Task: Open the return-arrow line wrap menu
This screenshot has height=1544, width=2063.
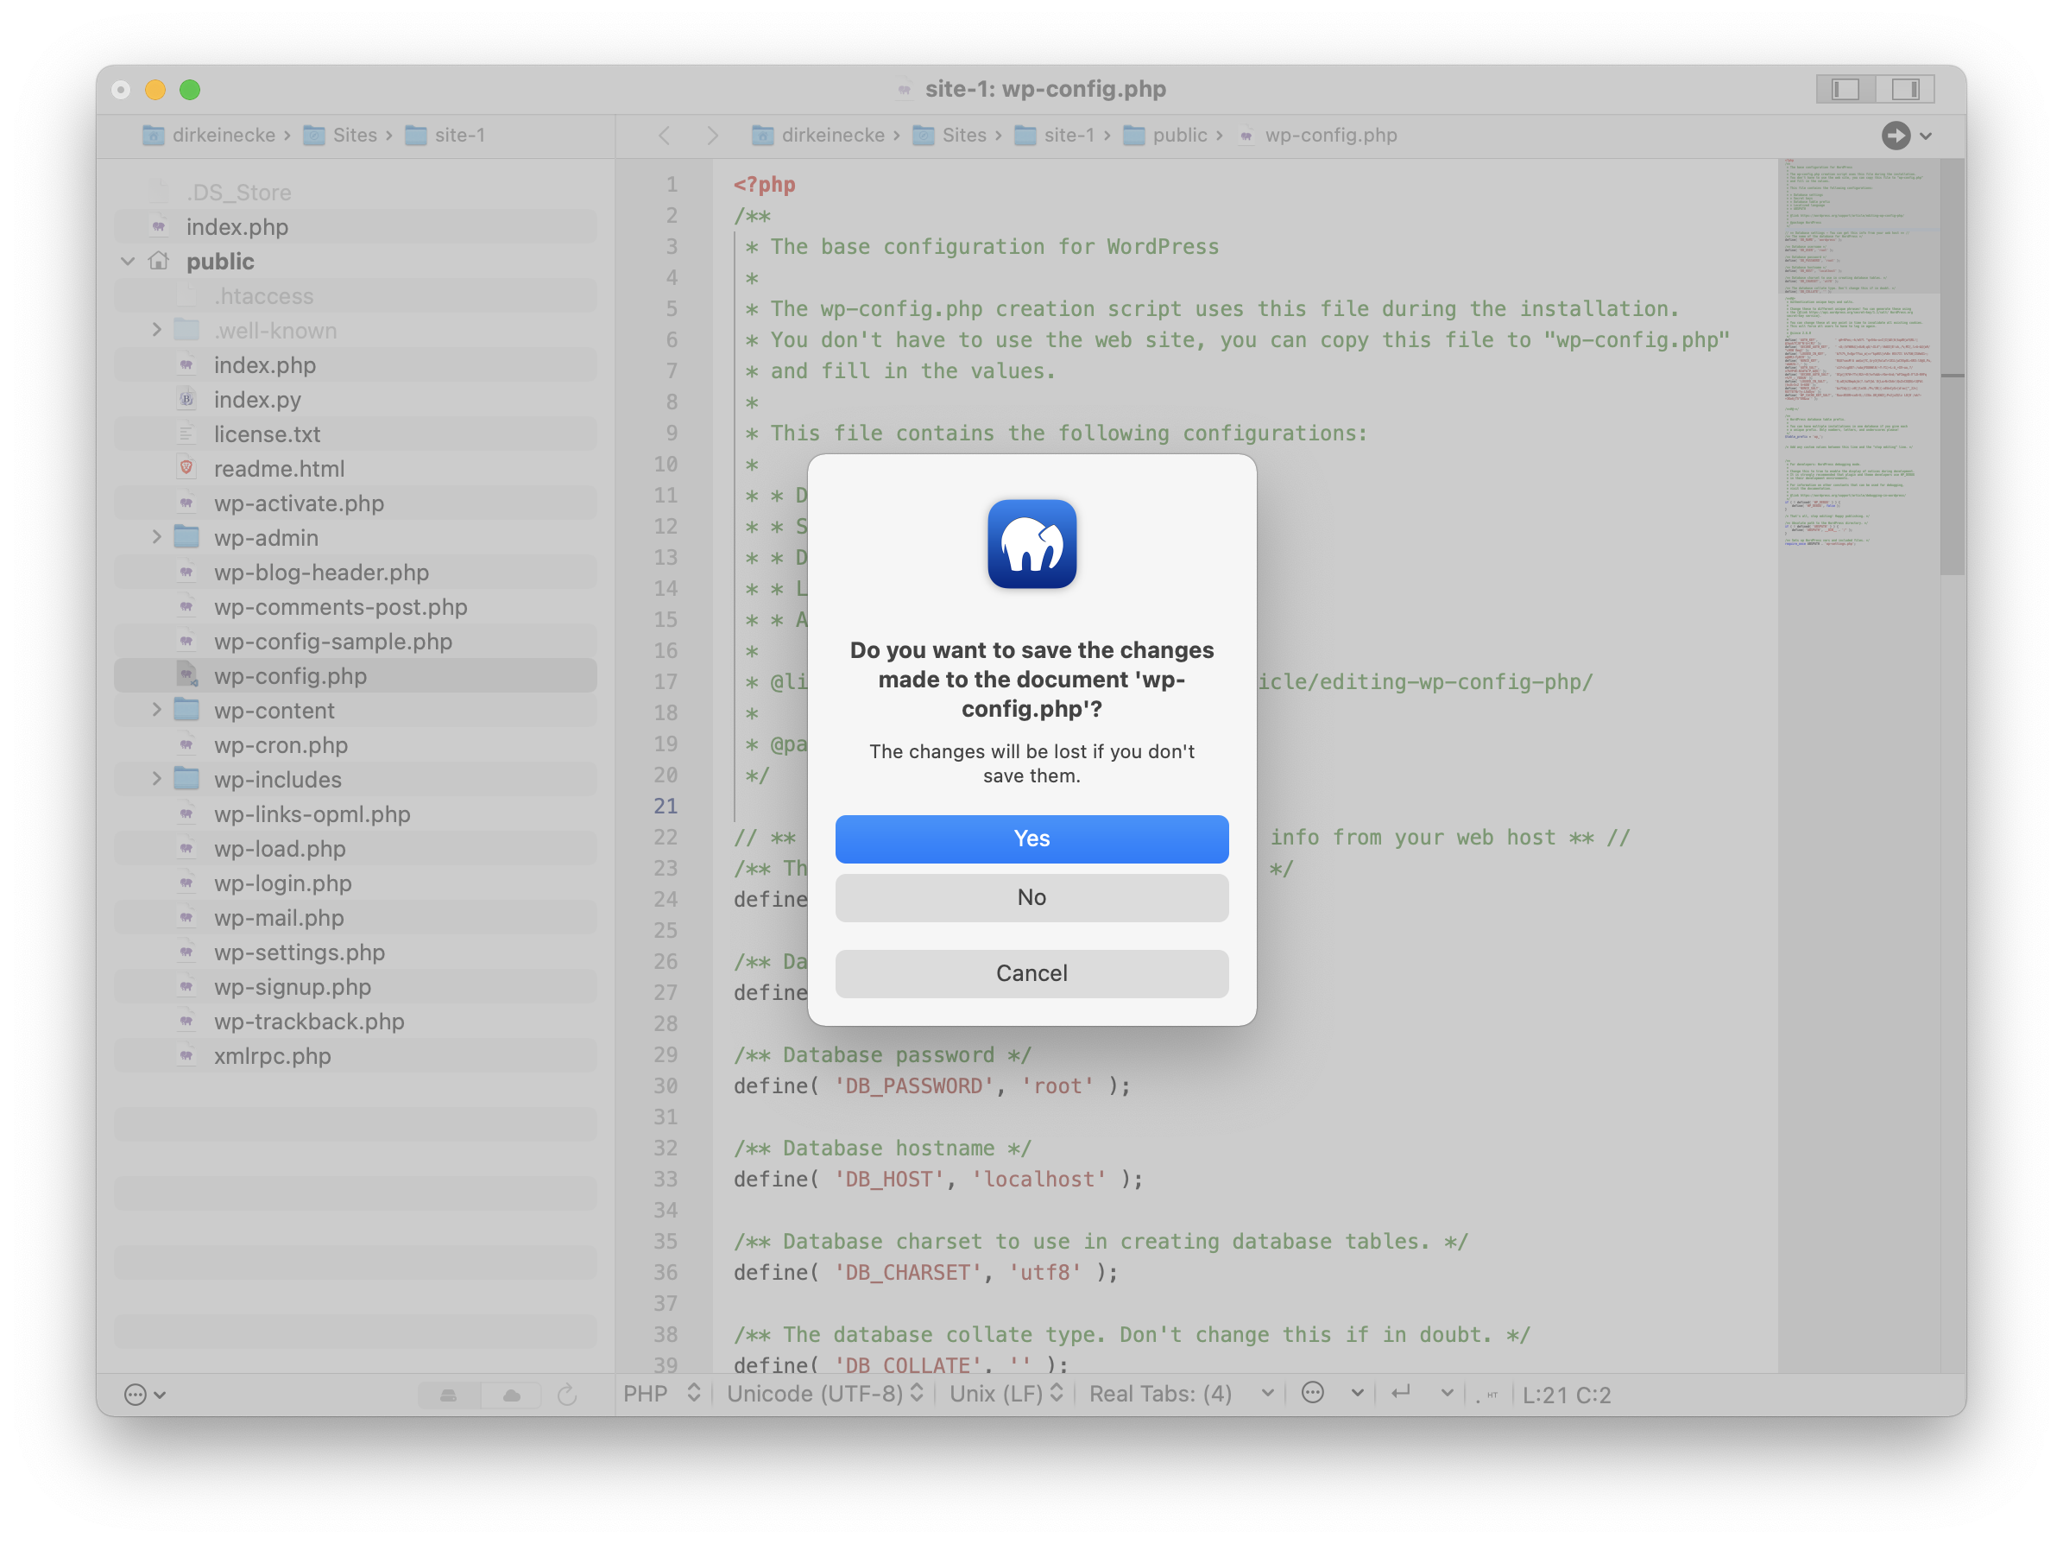Action: click(1422, 1394)
